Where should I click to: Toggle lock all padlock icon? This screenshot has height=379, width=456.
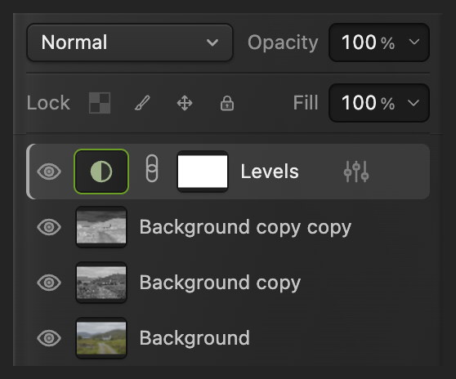(227, 103)
